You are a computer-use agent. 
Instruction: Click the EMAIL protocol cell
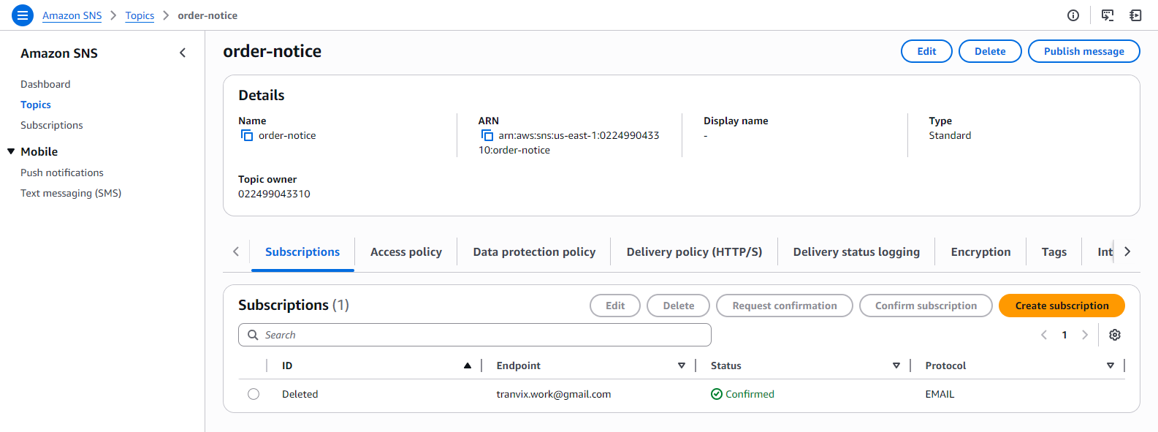tap(940, 394)
